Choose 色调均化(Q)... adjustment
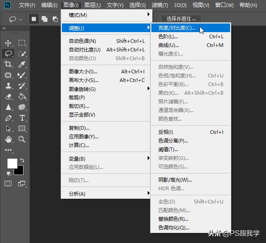The image size is (266, 243). 191,228
